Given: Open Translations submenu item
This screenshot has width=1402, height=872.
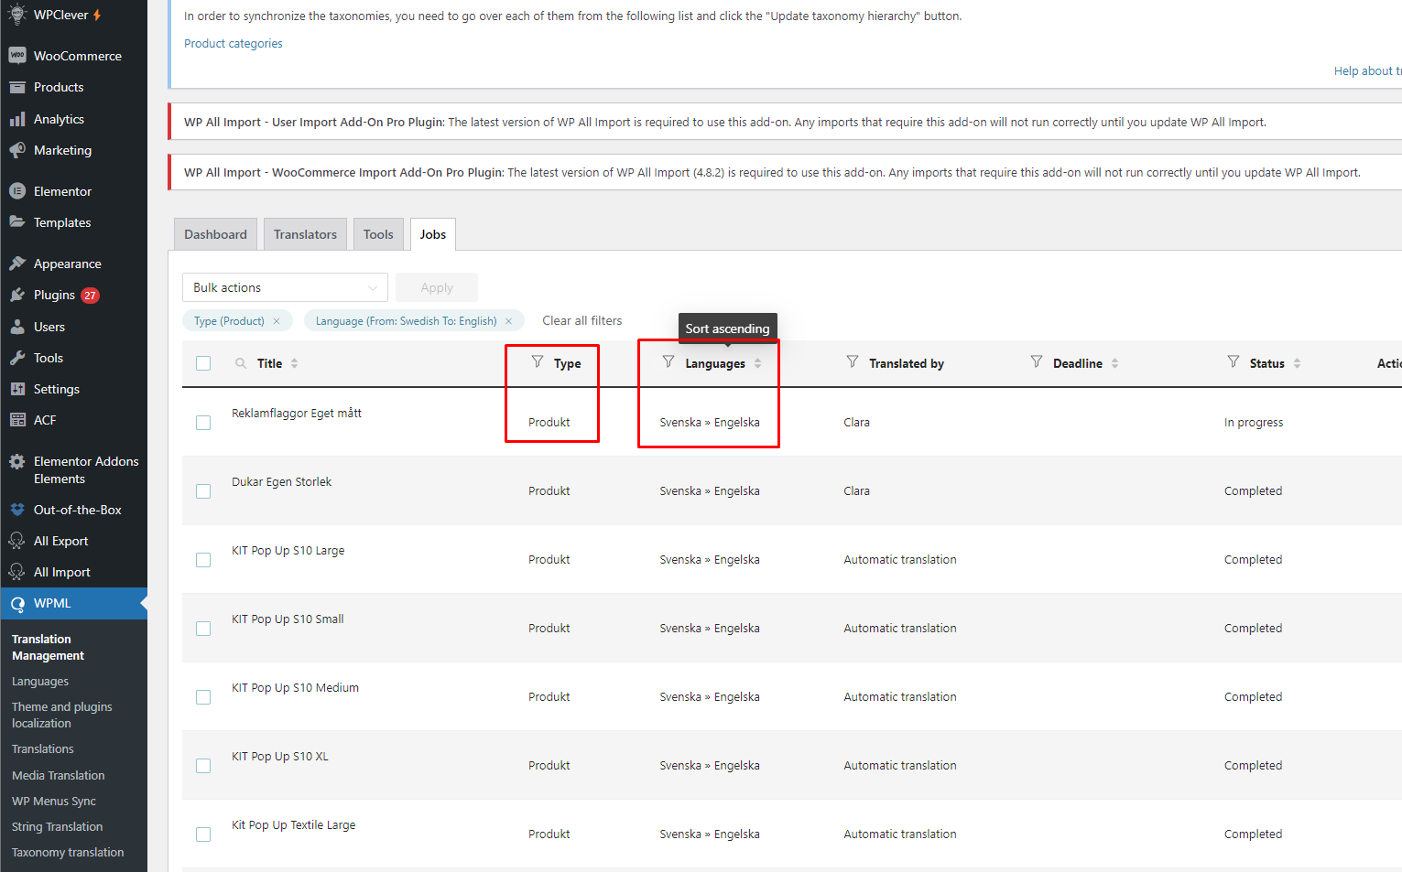Looking at the screenshot, I should click(43, 749).
